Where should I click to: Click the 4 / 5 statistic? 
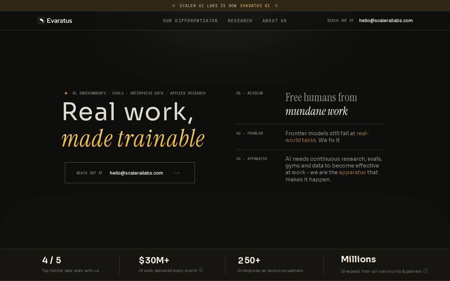52,260
